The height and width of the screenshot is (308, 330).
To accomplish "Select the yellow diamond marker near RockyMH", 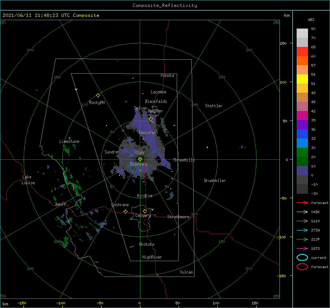I will click(98, 96).
